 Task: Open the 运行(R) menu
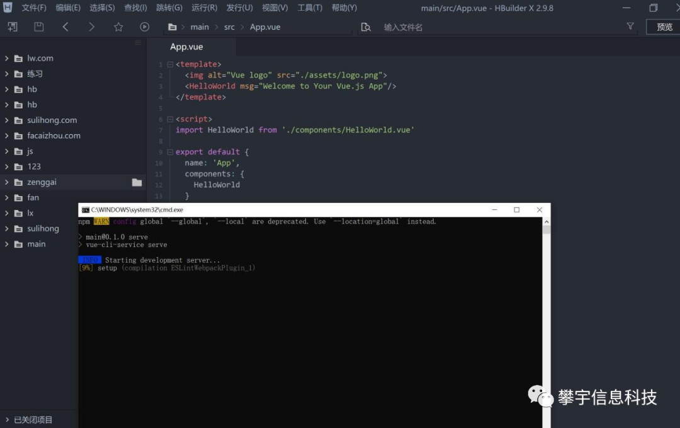[204, 8]
